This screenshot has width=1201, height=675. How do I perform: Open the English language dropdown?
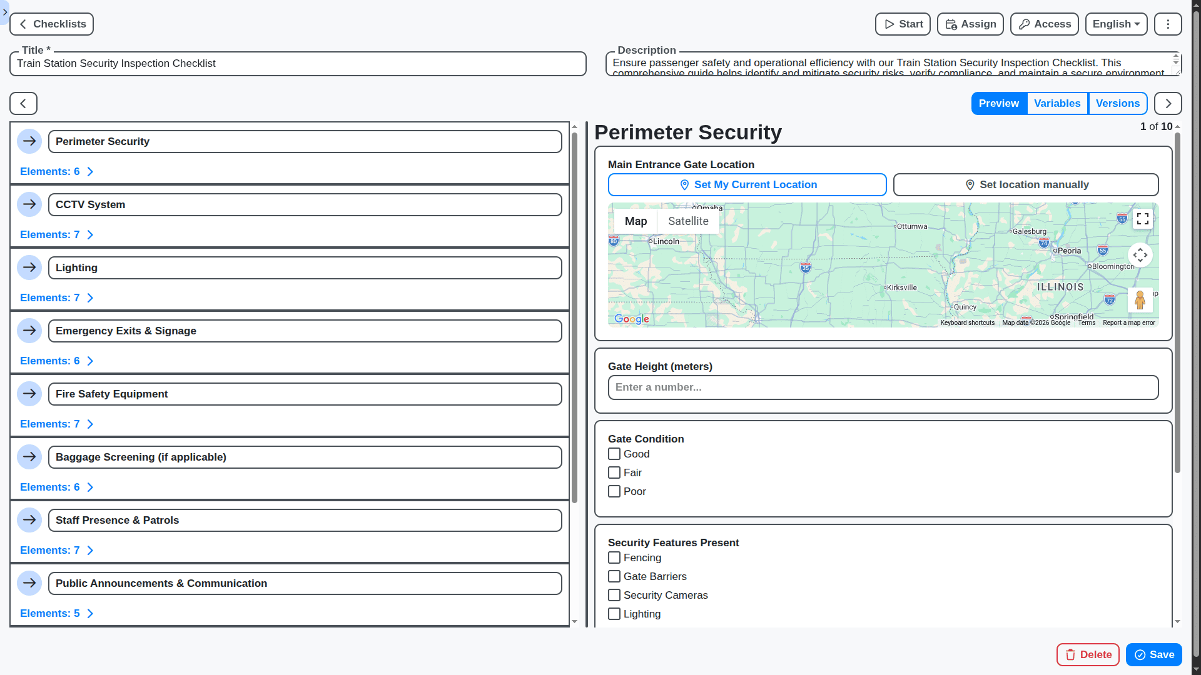coord(1115,24)
